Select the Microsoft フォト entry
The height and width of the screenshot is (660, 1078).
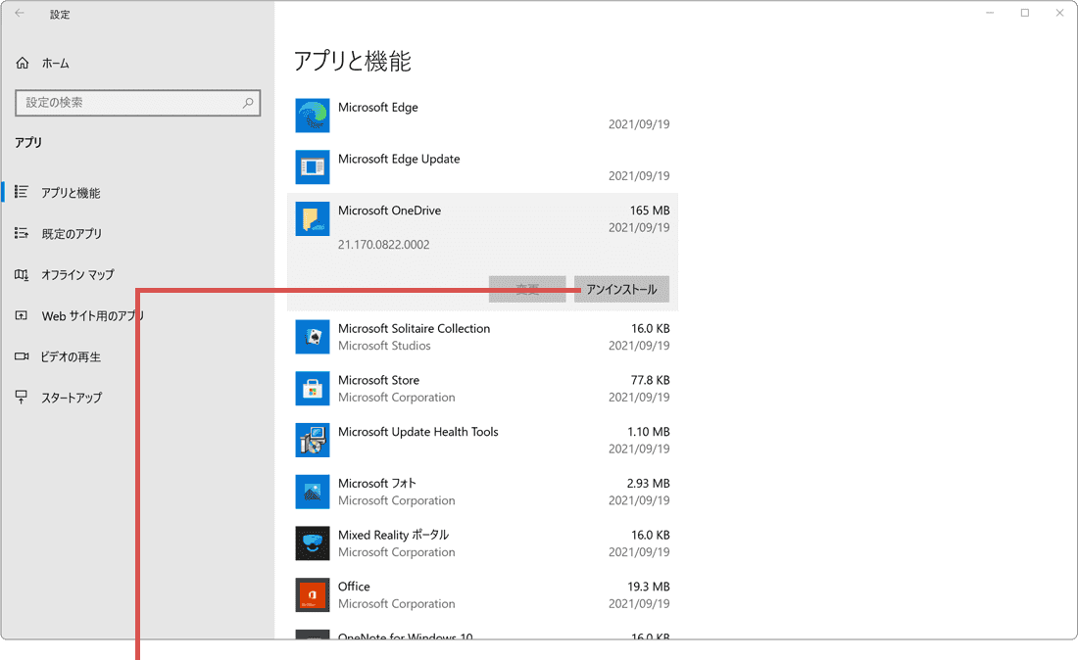(x=482, y=491)
